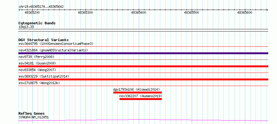Viewport: 277px width, 124px height.
Task: Open the SYNGR4|NM_012451 RefSeq gene label
Action: [x=34, y=117]
